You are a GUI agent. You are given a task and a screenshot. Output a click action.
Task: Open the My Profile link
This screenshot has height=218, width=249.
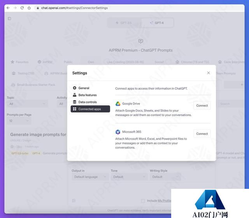[165, 201]
